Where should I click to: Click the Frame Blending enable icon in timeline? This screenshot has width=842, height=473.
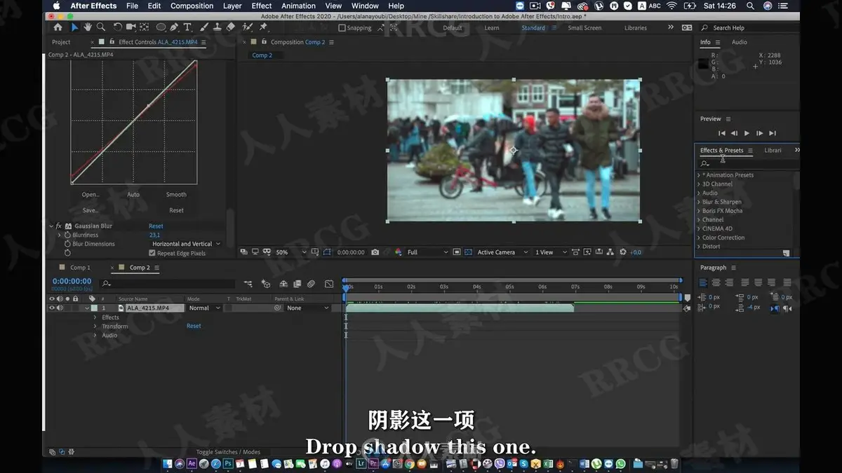click(297, 284)
